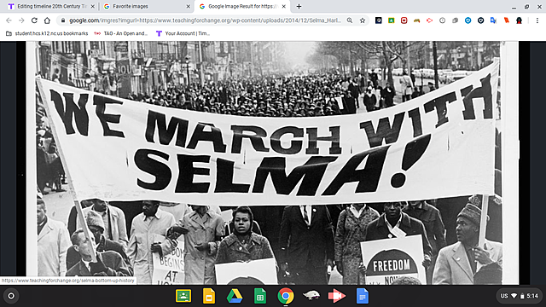The image size is (546, 307).
Task: Launch Google Docs from shelf
Action: (x=363, y=296)
